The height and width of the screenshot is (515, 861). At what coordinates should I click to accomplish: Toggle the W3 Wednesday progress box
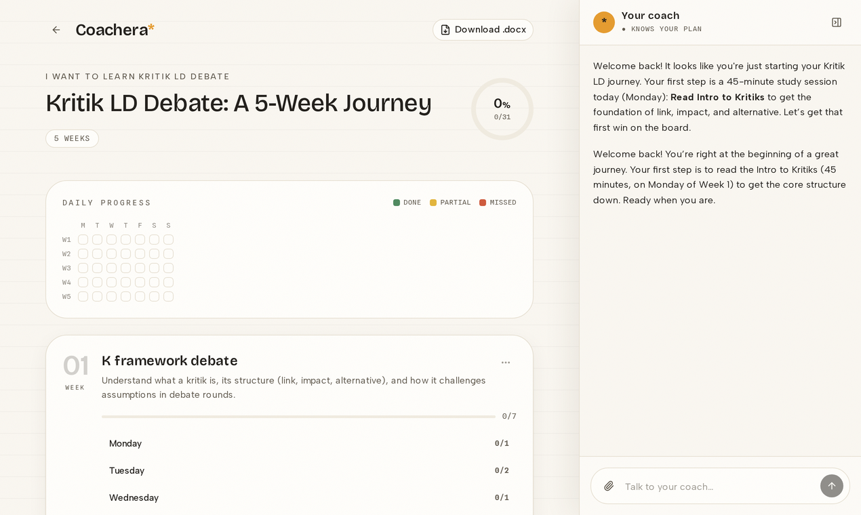click(111, 268)
